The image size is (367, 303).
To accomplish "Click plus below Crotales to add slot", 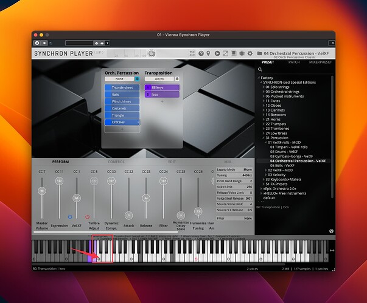I will click(122, 129).
